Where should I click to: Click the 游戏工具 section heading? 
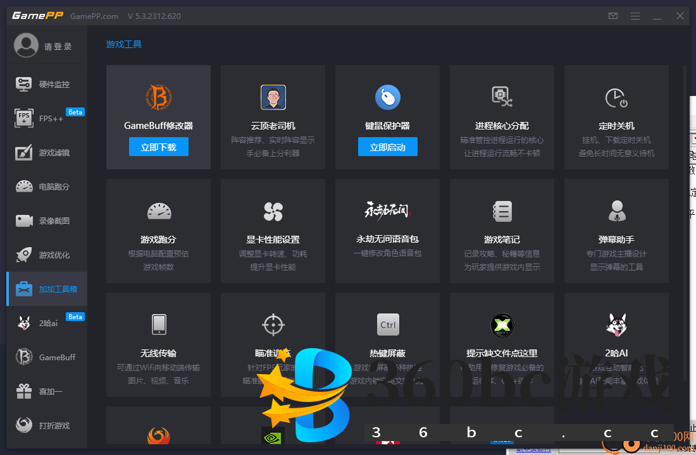coord(124,44)
